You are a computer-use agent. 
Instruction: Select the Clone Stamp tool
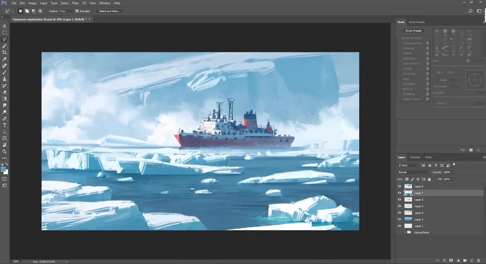(5, 79)
